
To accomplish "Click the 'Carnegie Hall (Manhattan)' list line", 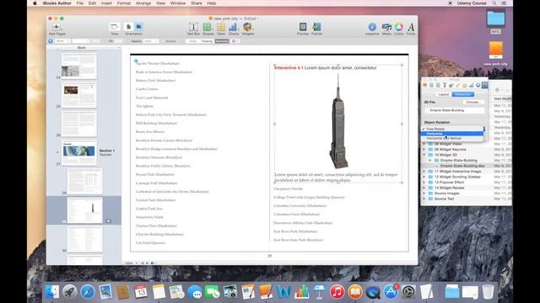I will coord(157,183).
